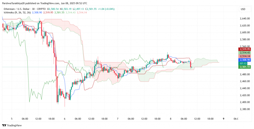Click the green 2,501.55 current price label

[244, 67]
